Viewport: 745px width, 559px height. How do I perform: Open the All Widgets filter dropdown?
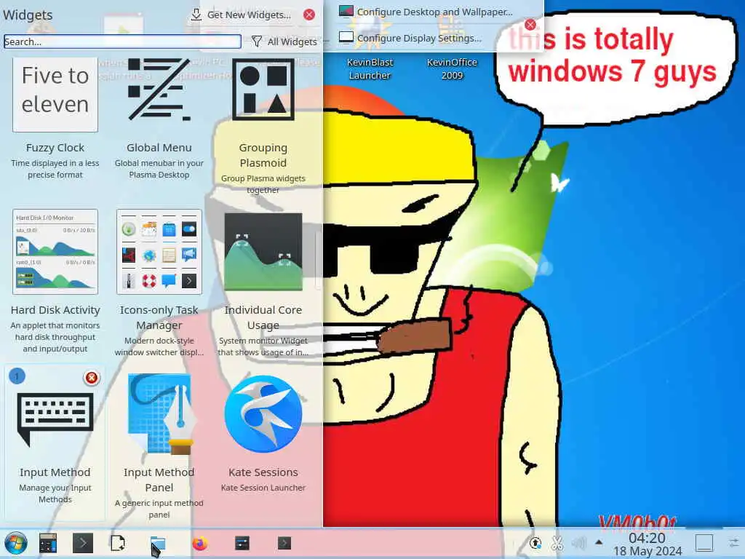pos(284,41)
